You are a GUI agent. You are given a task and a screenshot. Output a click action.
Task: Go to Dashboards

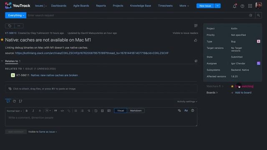coord(59,6)
